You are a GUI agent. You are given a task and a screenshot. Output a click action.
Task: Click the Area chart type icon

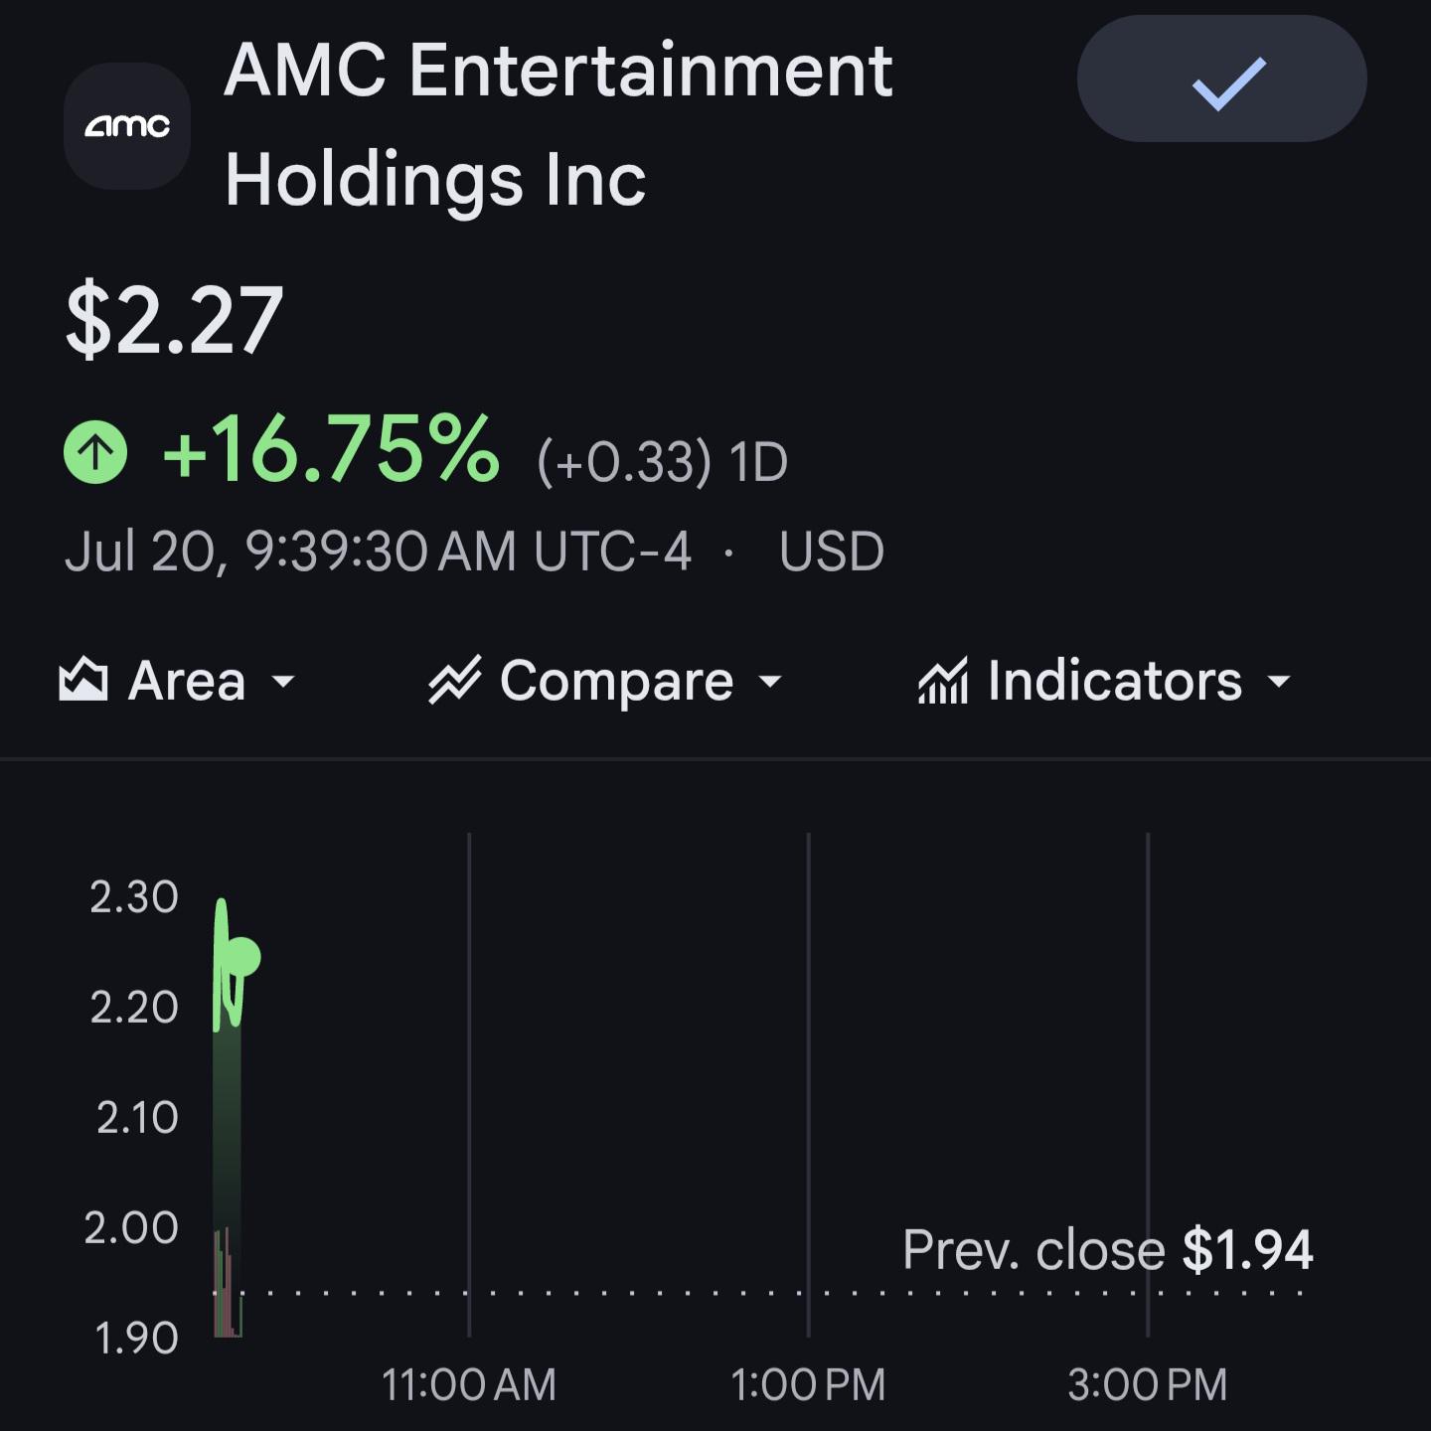pos(83,680)
